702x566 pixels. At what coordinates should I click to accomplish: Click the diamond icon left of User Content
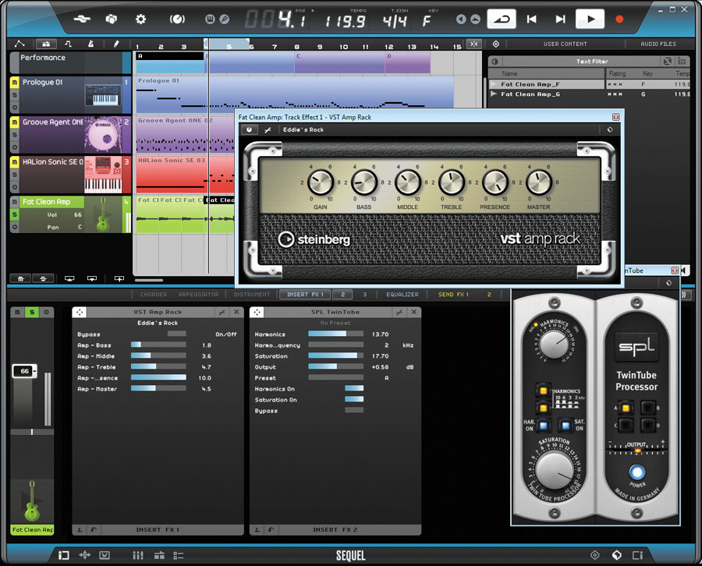point(495,44)
